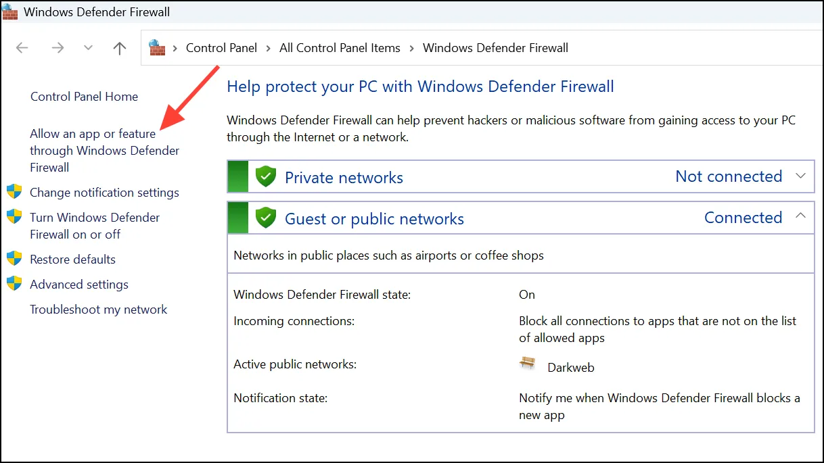Click shield icon beside Turn Windows Defender Firewall

click(14, 217)
